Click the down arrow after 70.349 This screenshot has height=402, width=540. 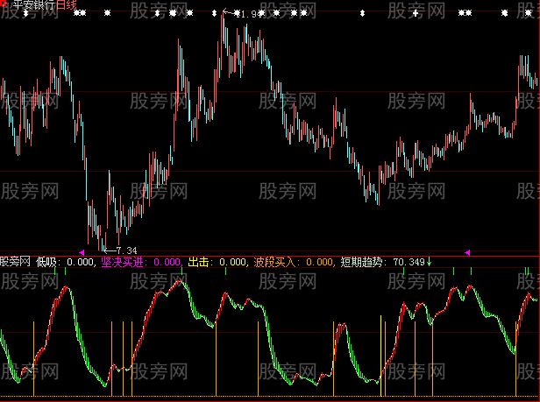tap(430, 261)
